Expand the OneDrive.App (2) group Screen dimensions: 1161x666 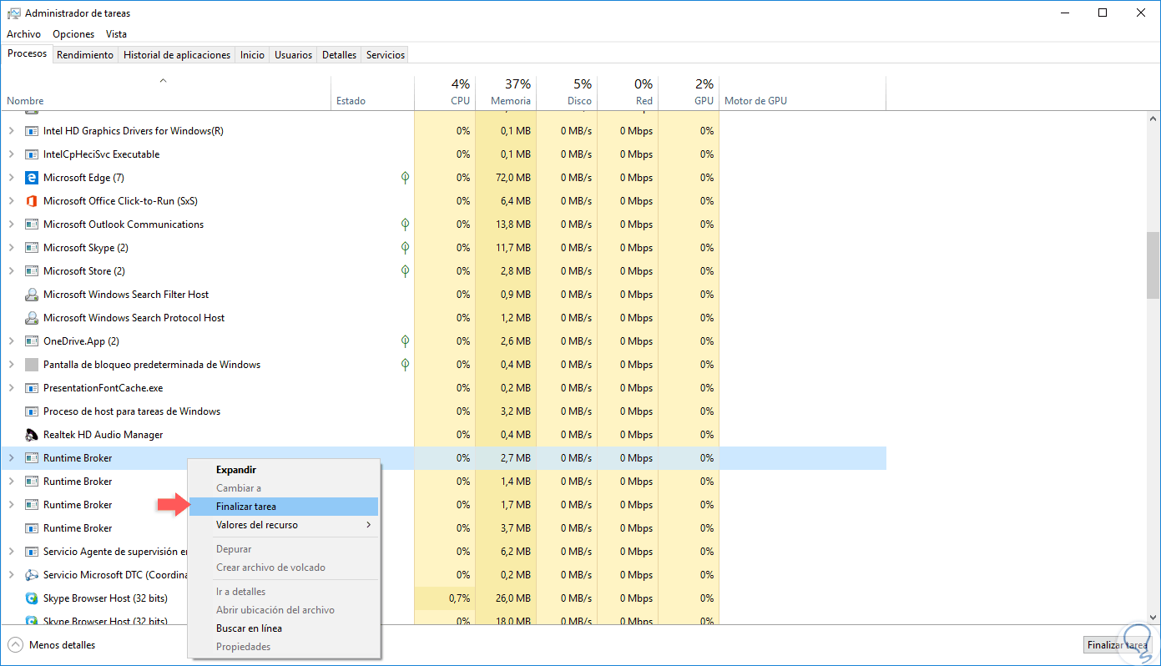pyautogui.click(x=11, y=341)
